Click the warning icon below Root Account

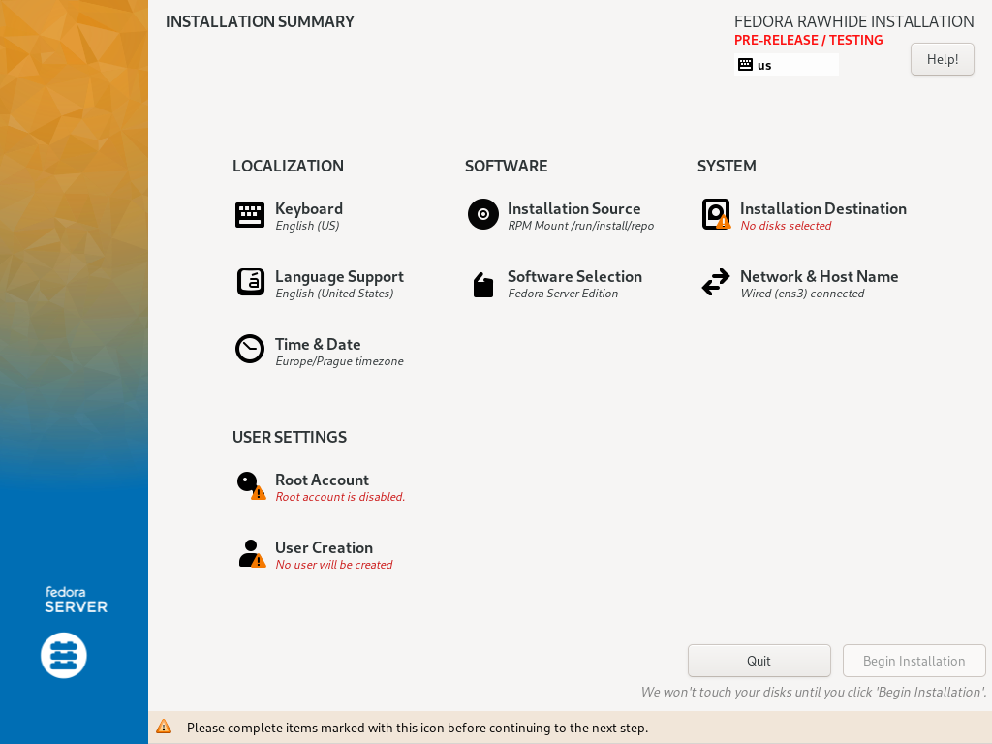(x=257, y=494)
